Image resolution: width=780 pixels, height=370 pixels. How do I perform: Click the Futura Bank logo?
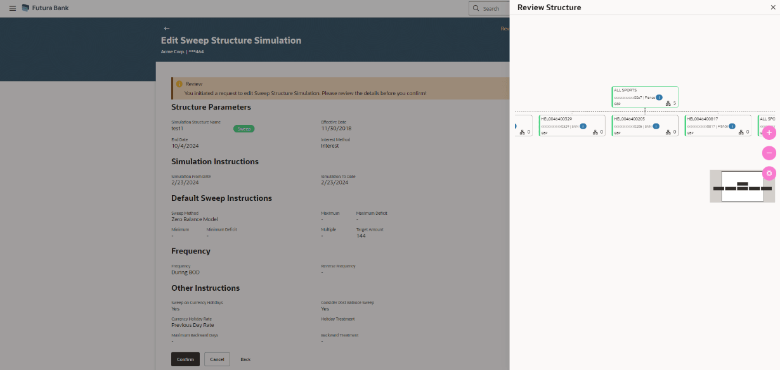[45, 8]
